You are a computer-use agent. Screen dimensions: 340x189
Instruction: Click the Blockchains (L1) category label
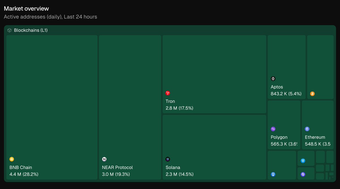tap(31, 30)
